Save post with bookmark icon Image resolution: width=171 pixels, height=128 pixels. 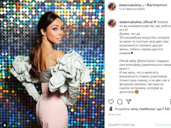click(170, 102)
